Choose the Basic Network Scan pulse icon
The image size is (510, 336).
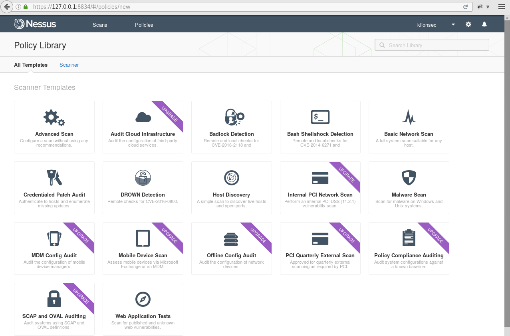coord(409,117)
